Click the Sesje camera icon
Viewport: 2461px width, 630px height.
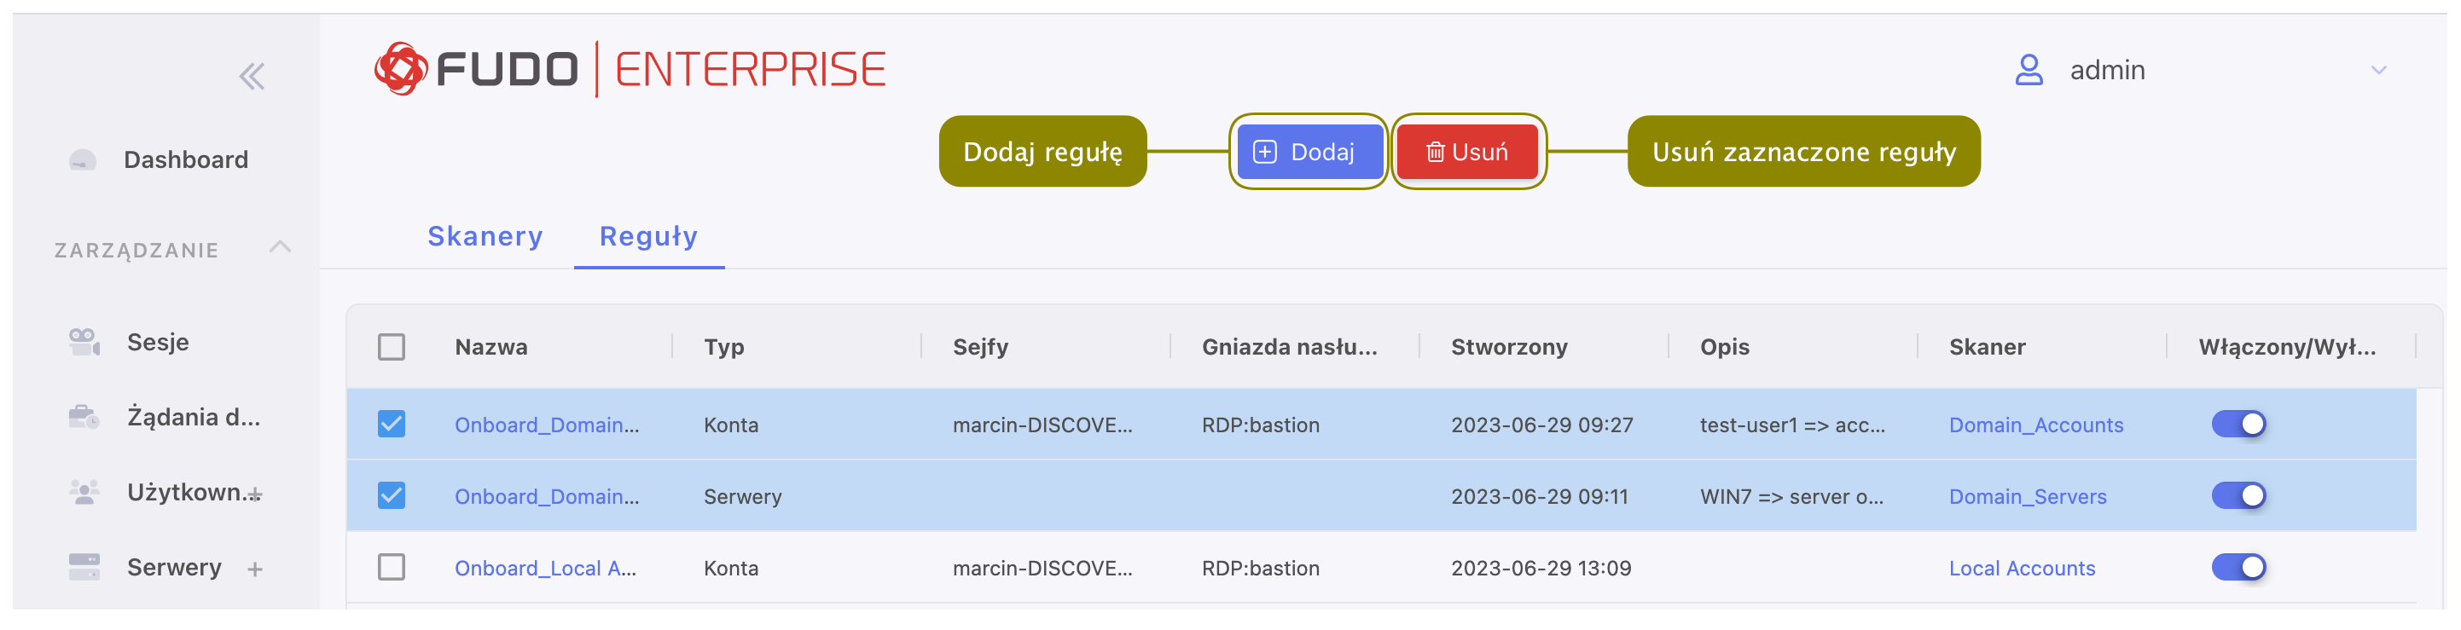(x=84, y=342)
